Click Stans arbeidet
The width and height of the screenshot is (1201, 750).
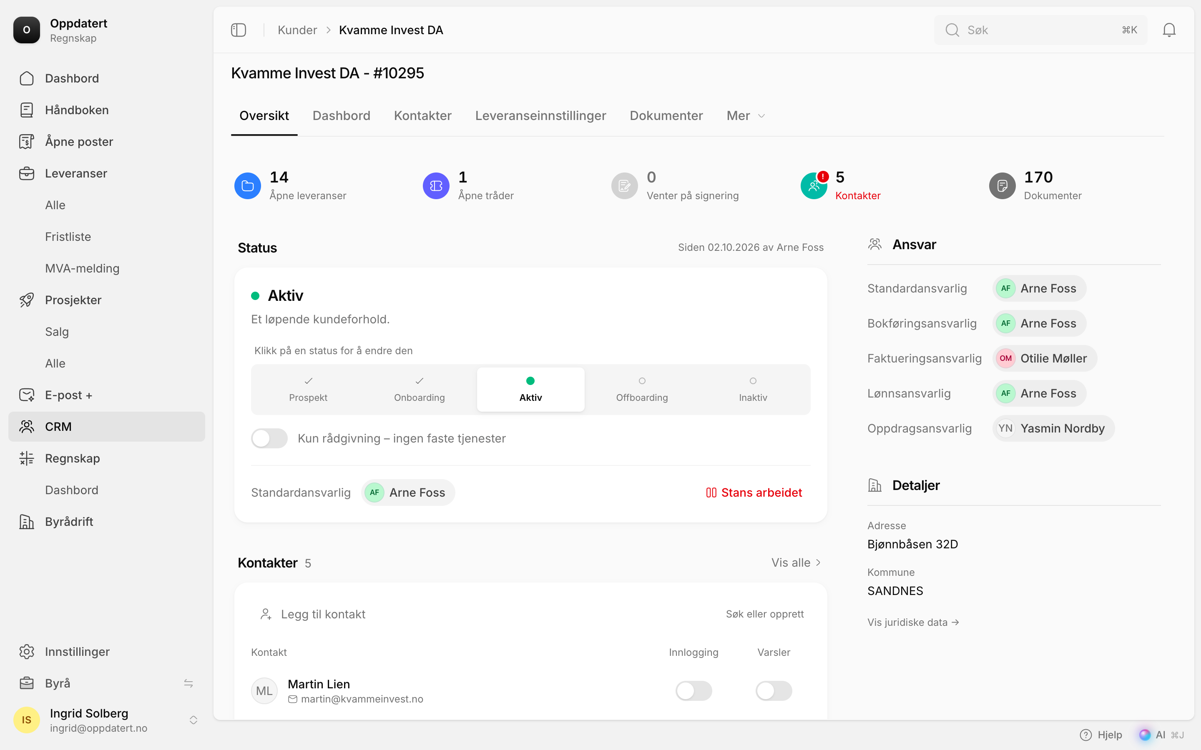click(x=754, y=492)
